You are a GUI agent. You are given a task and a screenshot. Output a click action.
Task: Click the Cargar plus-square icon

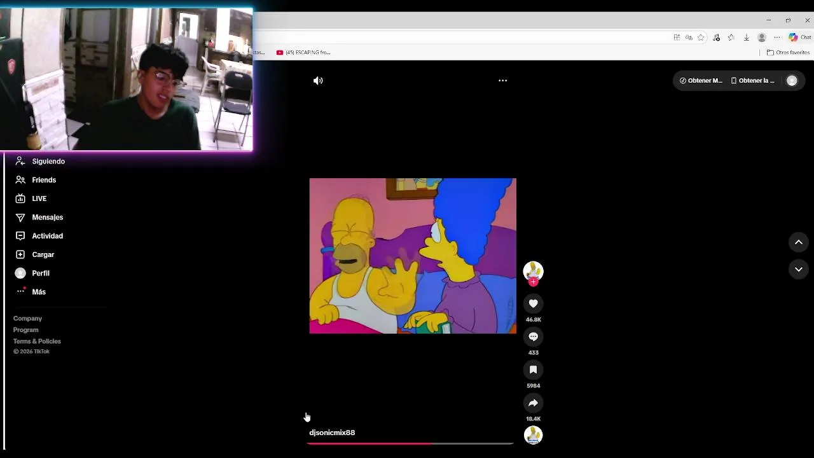pyautogui.click(x=20, y=254)
